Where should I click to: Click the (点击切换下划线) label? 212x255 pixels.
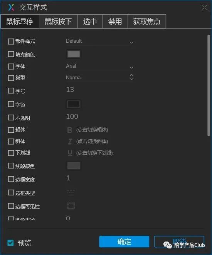94,153
